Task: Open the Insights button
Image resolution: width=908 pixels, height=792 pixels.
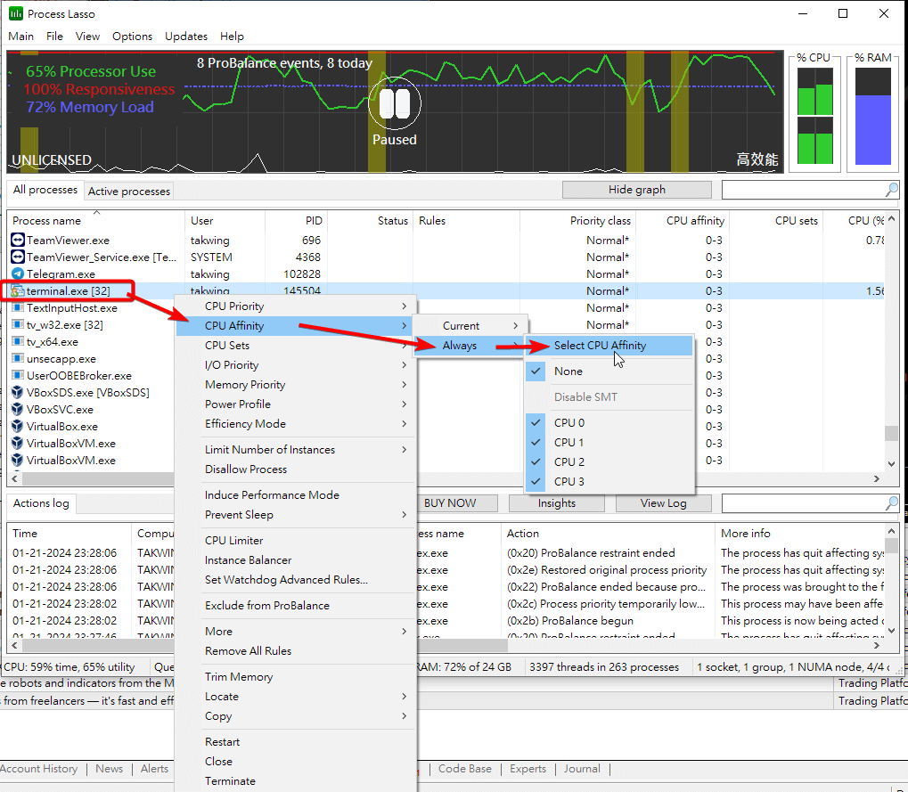Action: point(557,503)
